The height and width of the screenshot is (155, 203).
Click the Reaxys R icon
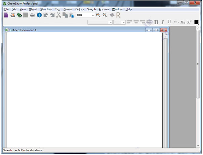point(118,15)
